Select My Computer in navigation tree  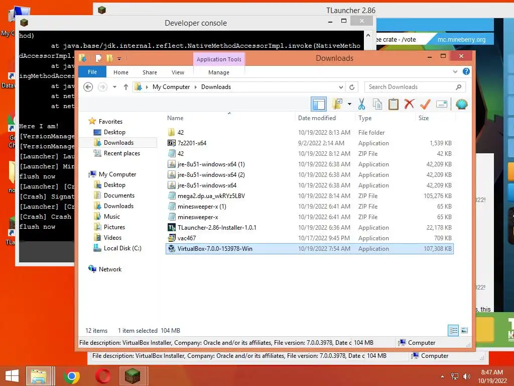[x=117, y=174]
